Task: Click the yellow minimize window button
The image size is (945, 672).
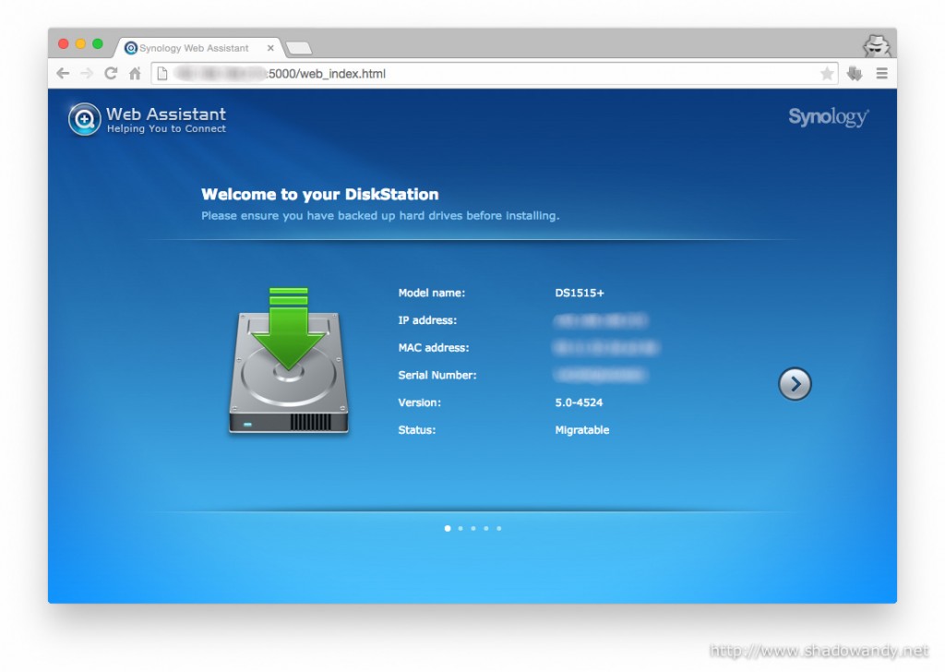Action: point(80,44)
